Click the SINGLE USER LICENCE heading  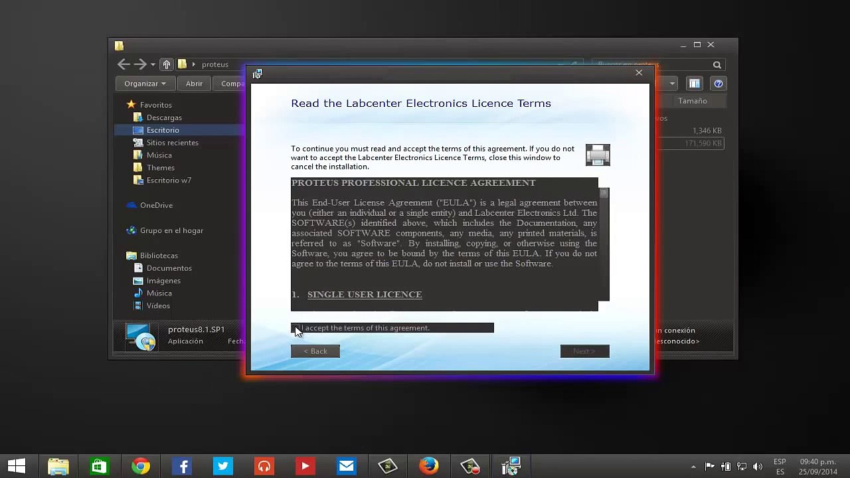(x=365, y=294)
